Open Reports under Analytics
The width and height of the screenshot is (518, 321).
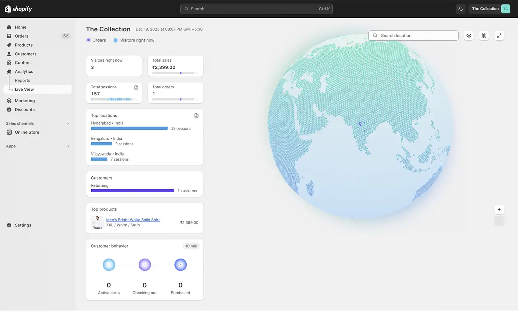point(22,80)
